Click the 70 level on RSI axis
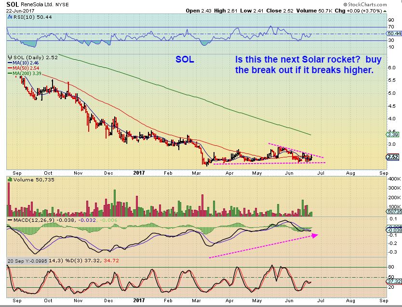 click(x=391, y=27)
